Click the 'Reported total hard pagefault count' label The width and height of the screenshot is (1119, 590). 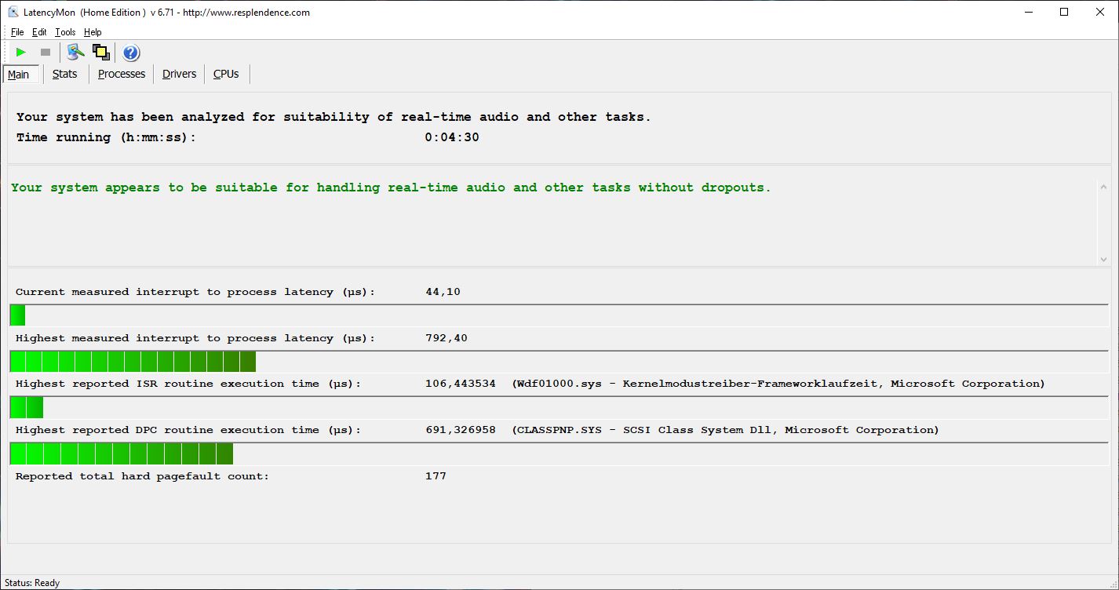click(142, 476)
